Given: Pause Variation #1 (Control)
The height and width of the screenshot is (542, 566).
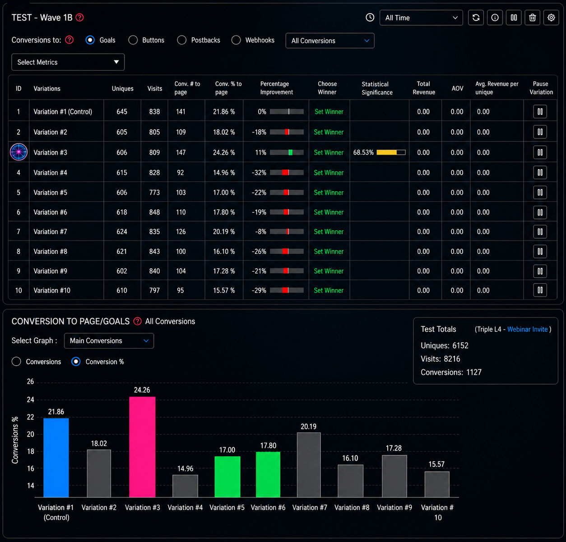Looking at the screenshot, I should pos(540,111).
